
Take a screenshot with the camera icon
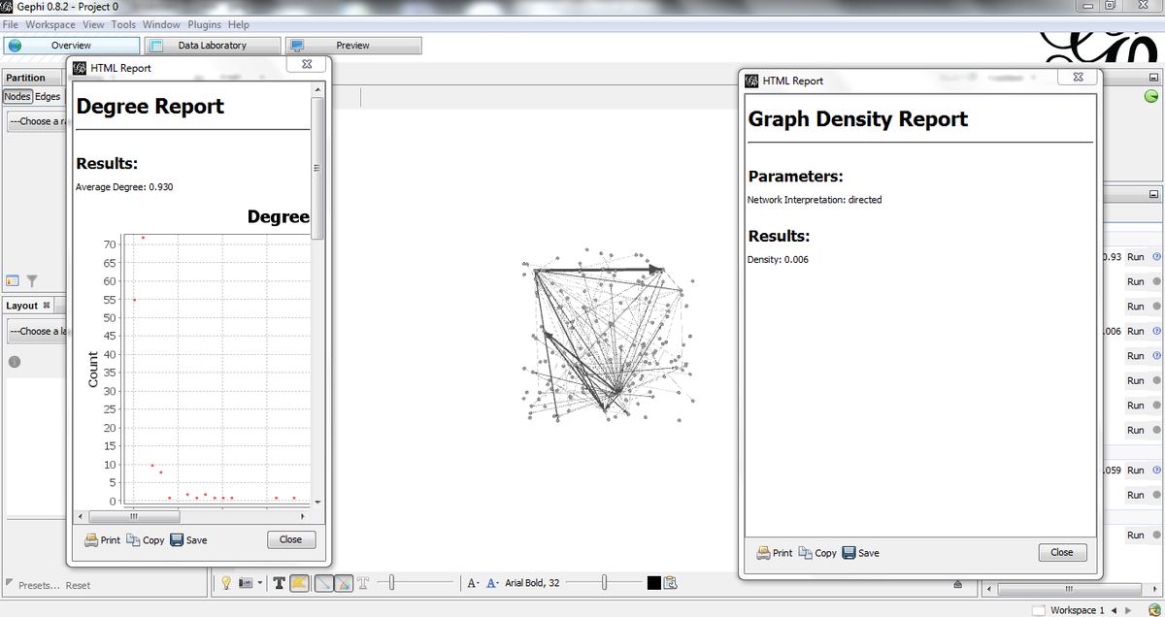point(246,583)
